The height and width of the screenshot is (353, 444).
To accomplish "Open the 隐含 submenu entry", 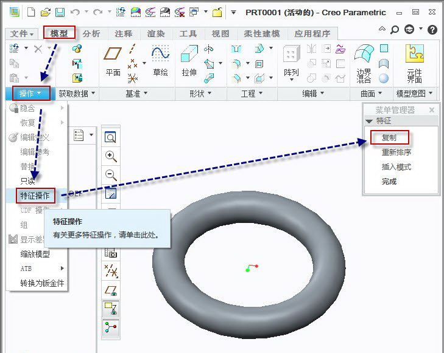I will 37,108.
